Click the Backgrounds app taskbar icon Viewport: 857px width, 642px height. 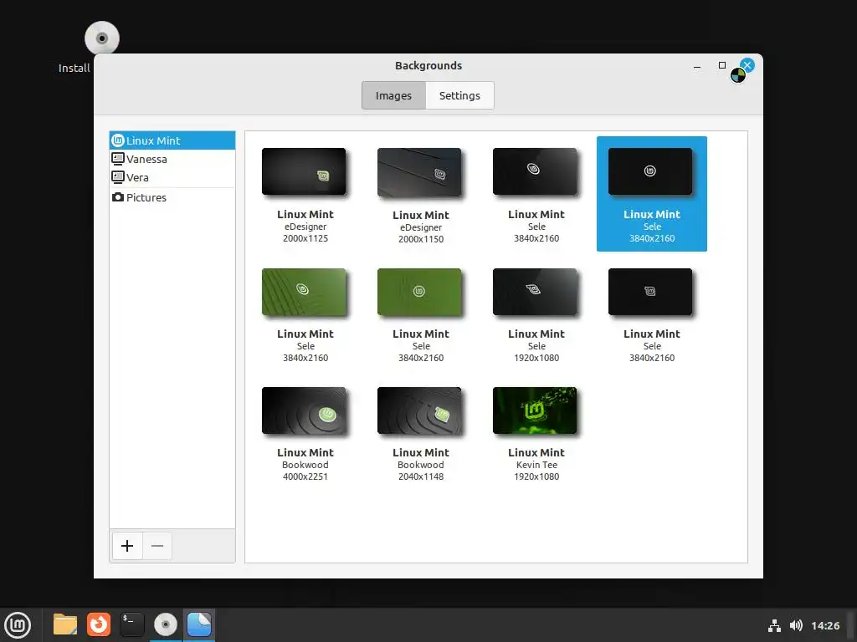pos(199,624)
